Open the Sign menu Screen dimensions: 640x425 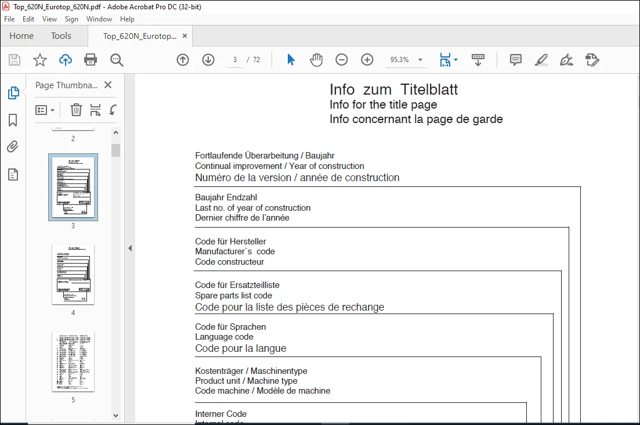pyautogui.click(x=71, y=19)
